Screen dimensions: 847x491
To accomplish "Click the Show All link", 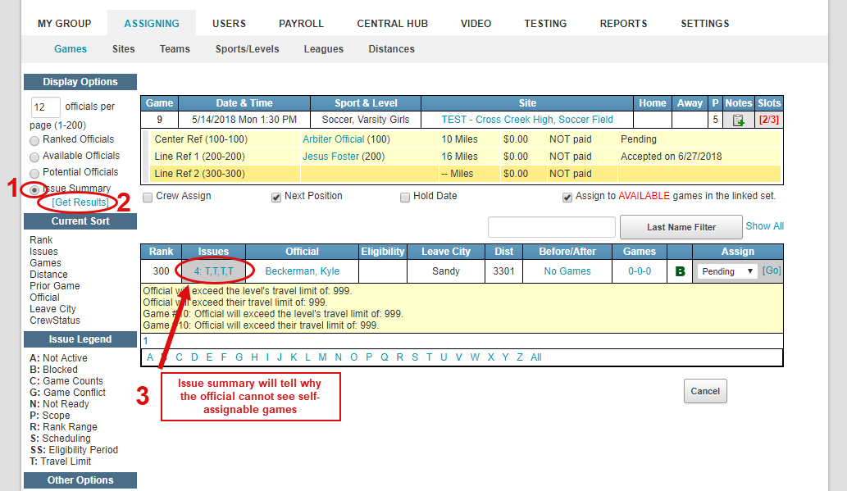I will click(x=764, y=226).
